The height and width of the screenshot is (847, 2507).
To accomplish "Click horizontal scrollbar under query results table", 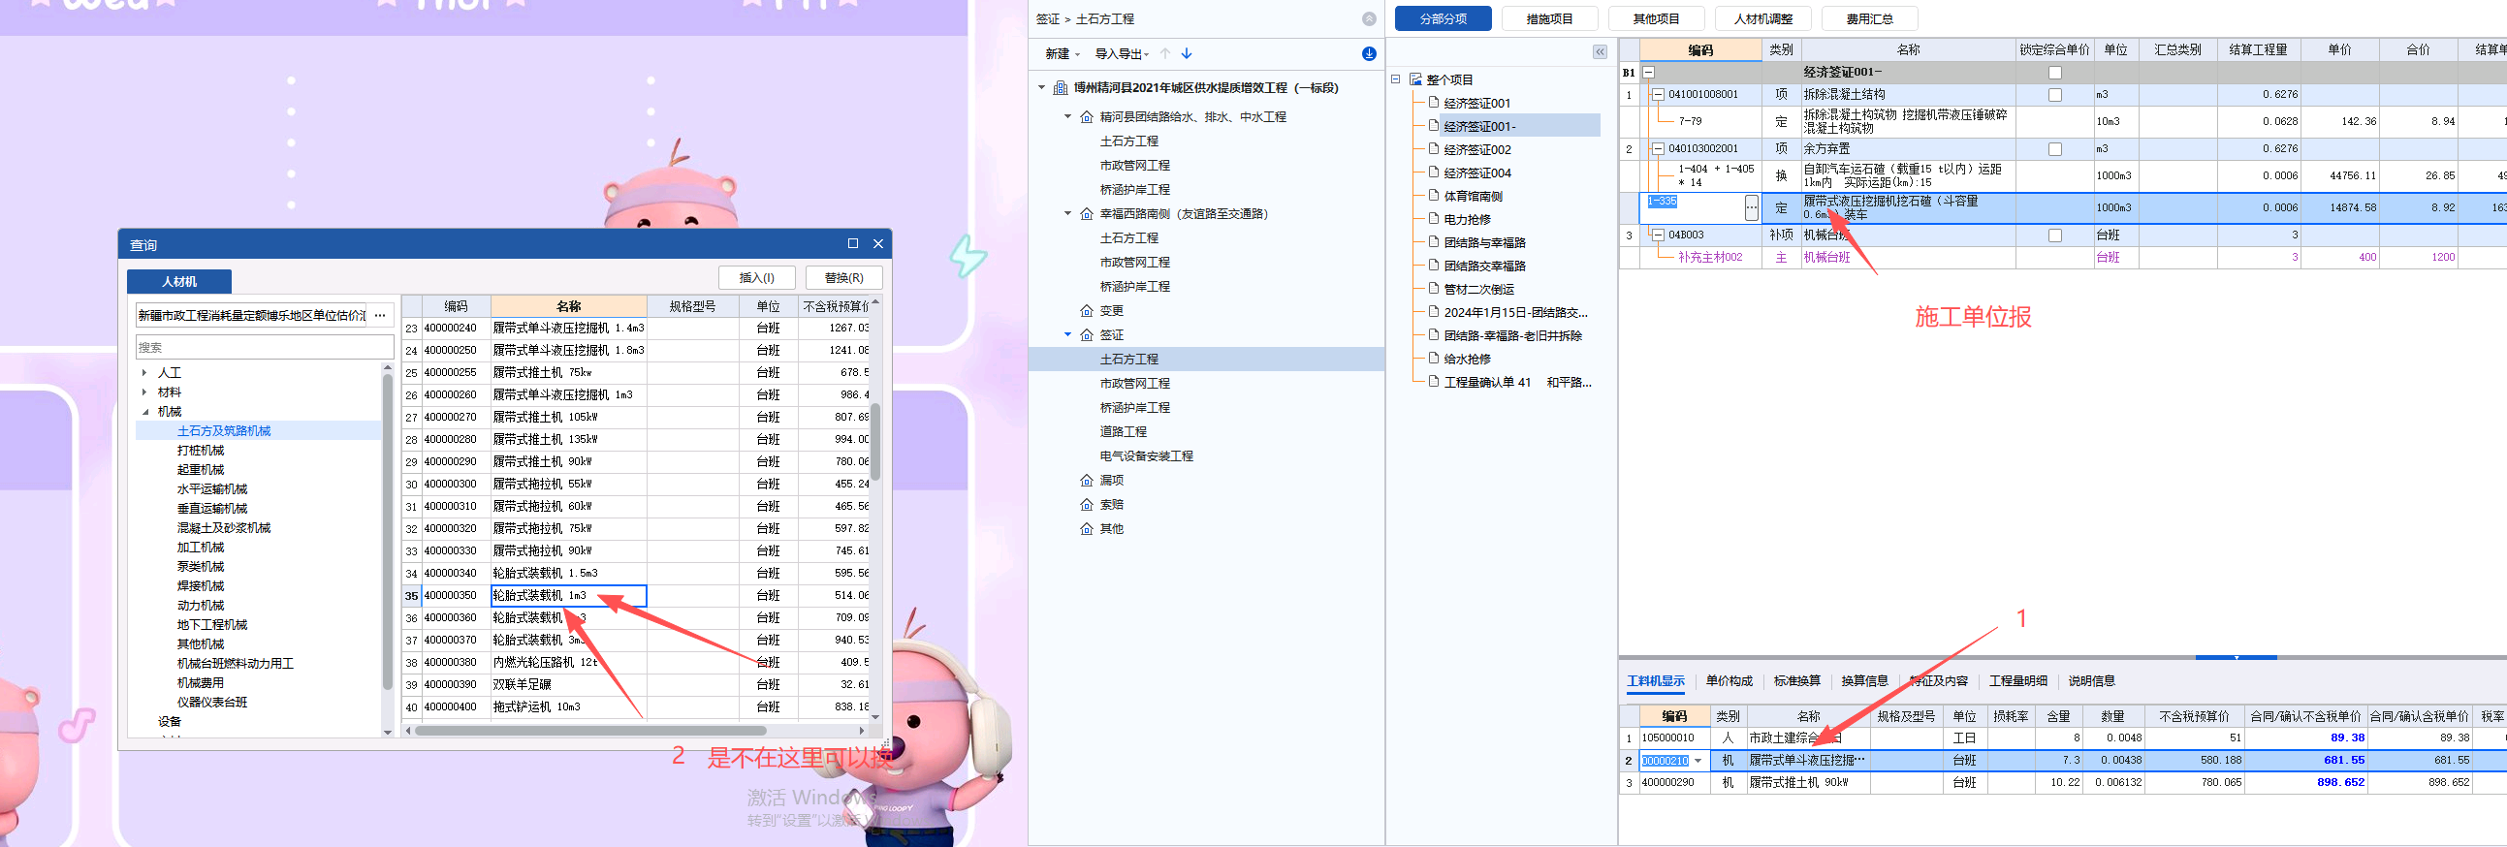I will [x=589, y=730].
